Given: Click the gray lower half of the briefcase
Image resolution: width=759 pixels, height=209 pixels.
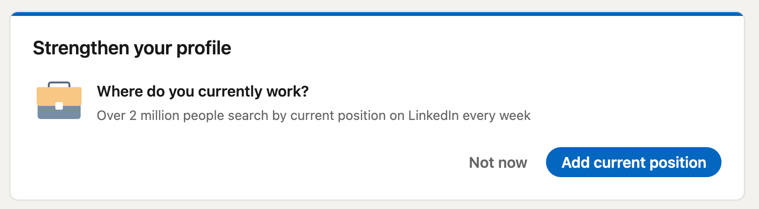Looking at the screenshot, I should [59, 112].
